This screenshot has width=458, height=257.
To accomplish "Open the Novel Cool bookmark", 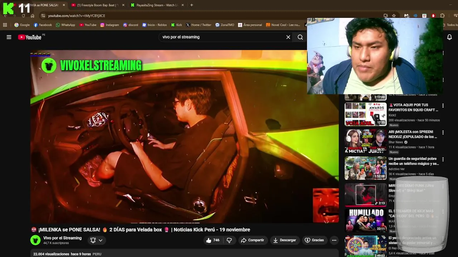I will 283,25.
